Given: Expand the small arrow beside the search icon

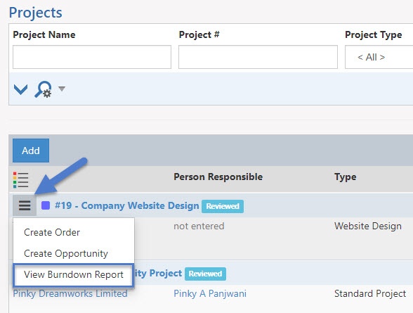Looking at the screenshot, I should [62, 89].
